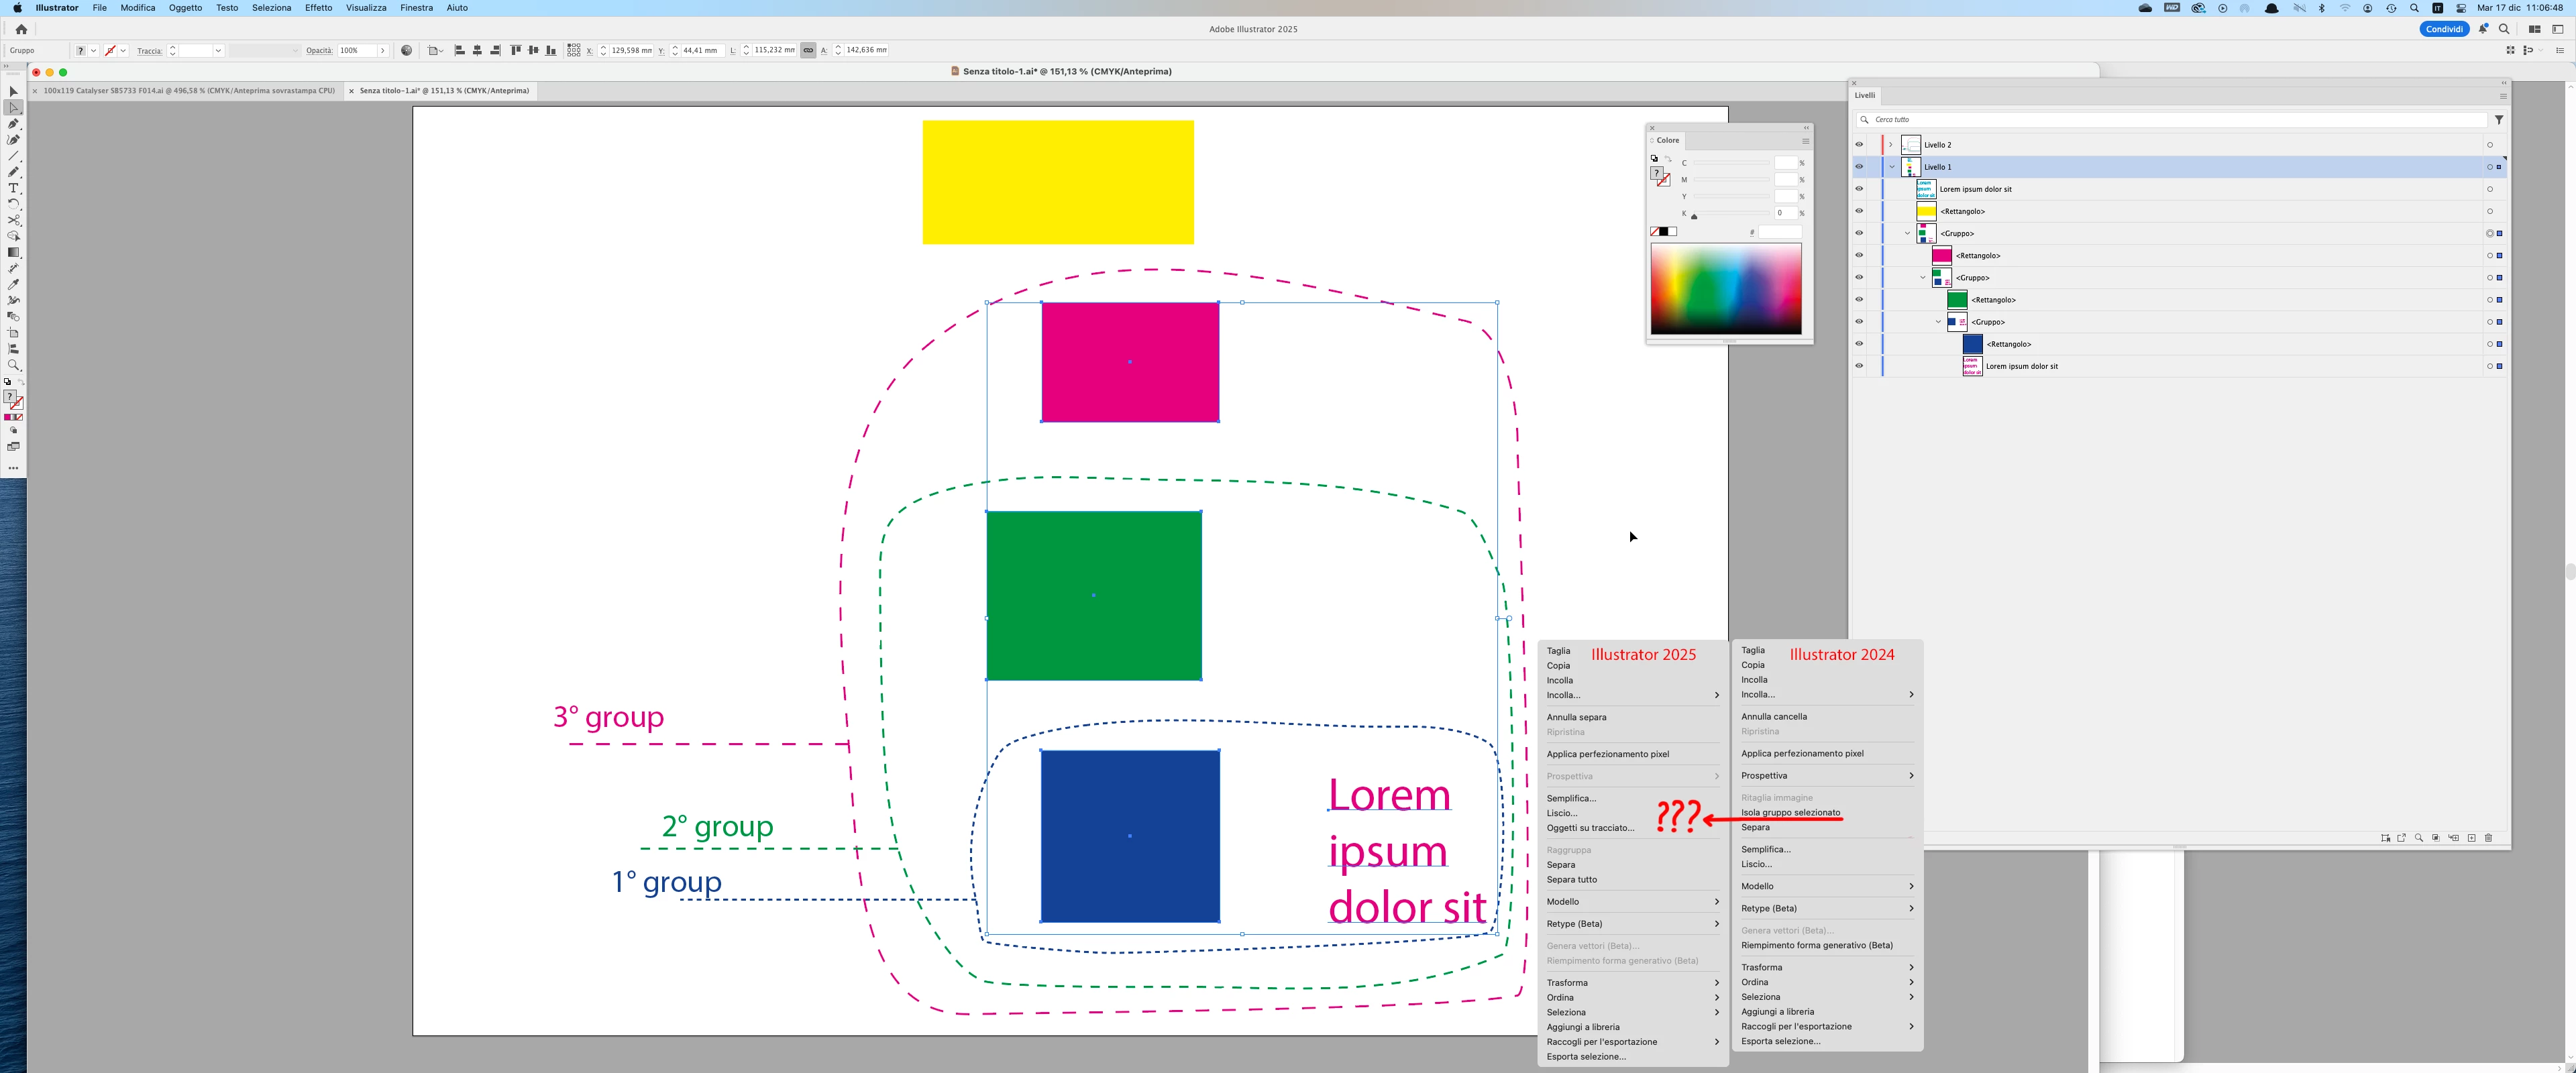The width and height of the screenshot is (2576, 1073).
Task: Select the Scissors tool
Action: point(14,220)
